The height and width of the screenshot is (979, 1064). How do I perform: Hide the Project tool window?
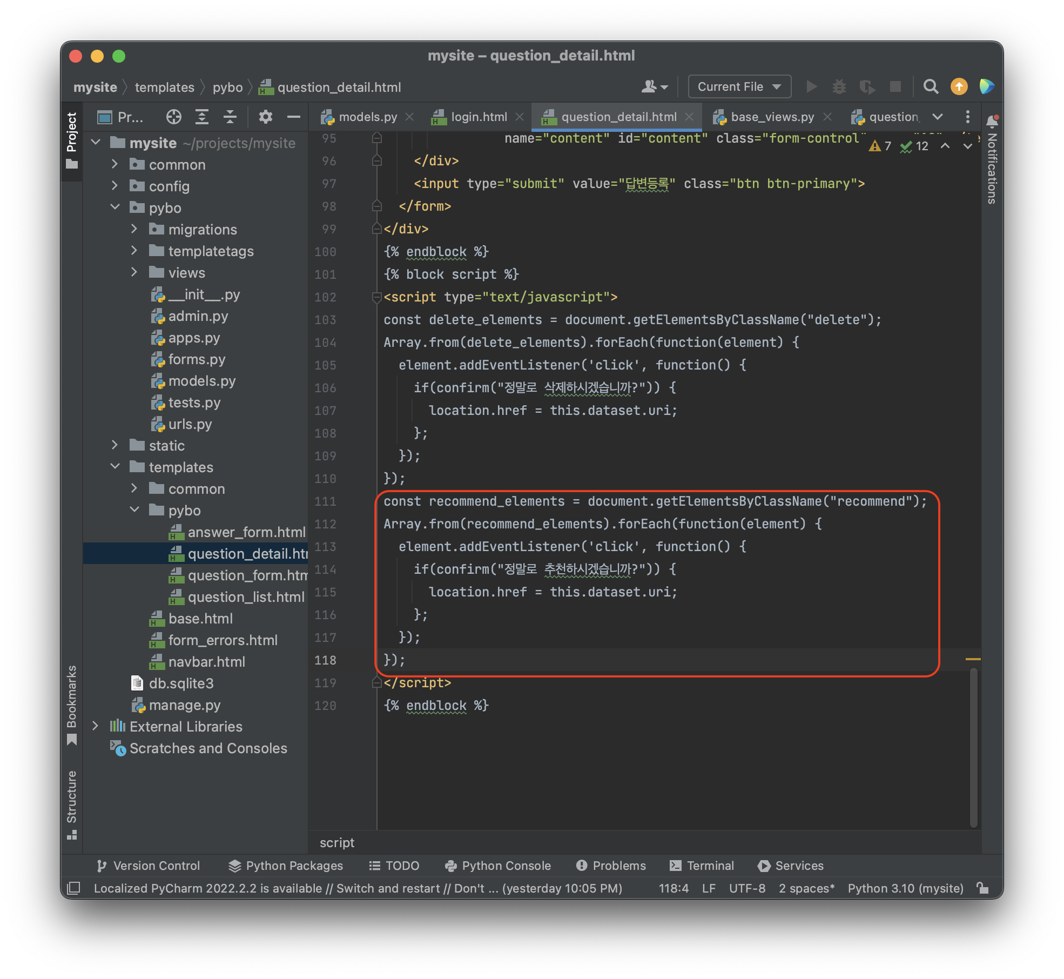(x=294, y=117)
